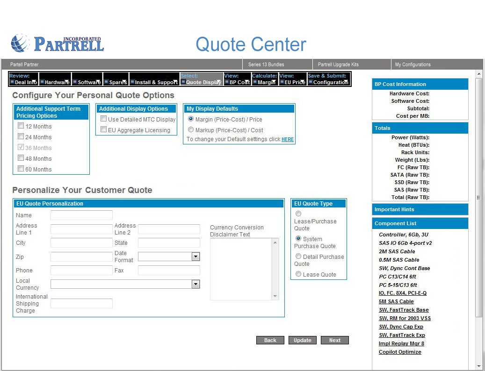
Task: Click the Address Line 2 field
Action: point(169,229)
